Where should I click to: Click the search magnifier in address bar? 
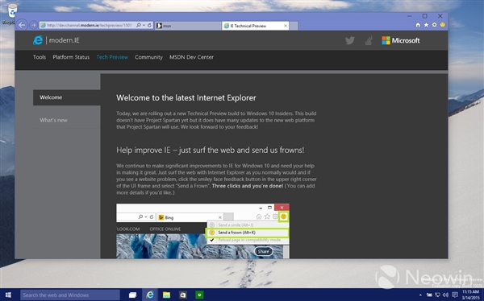pos(139,25)
